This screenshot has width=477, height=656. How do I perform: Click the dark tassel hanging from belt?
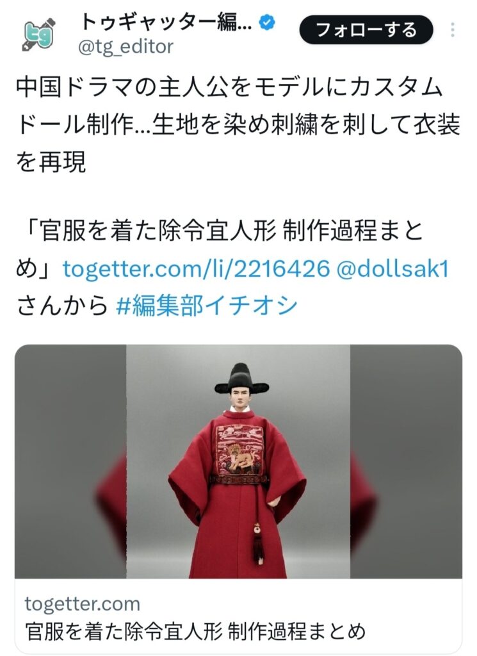click(258, 544)
